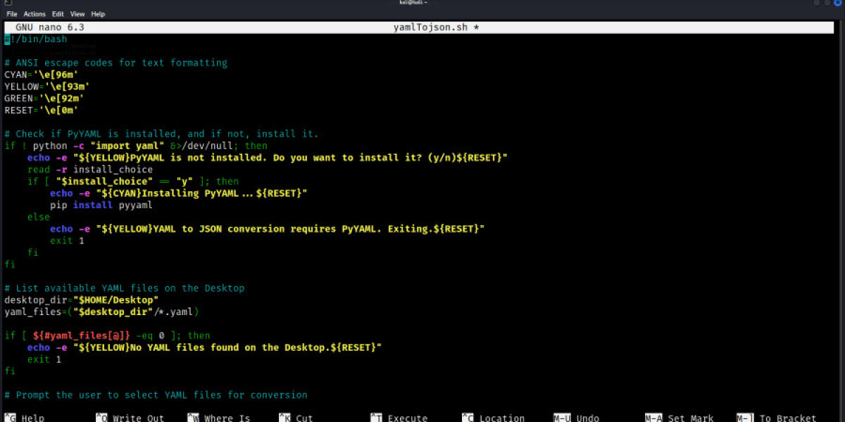This screenshot has height=422, width=845.
Task: Open the File menu
Action: coord(11,13)
